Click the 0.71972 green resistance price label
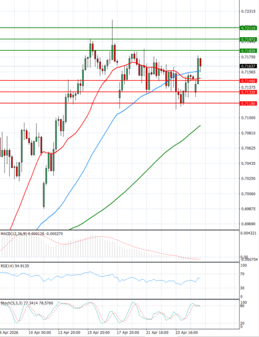Screen dimensions: 259x337 pyautogui.click(x=248, y=39)
